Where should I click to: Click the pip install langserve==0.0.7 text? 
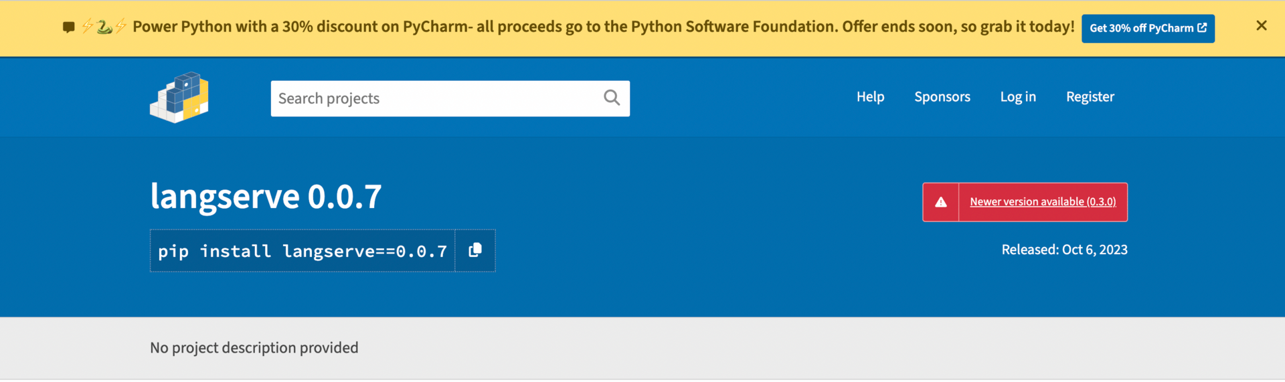(302, 251)
